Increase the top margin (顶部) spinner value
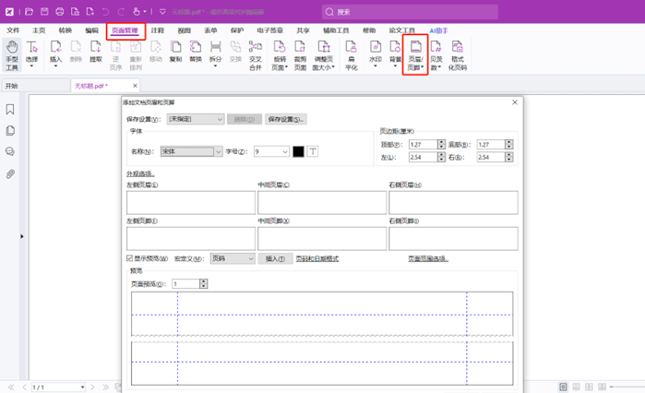The width and height of the screenshot is (645, 393). [443, 142]
